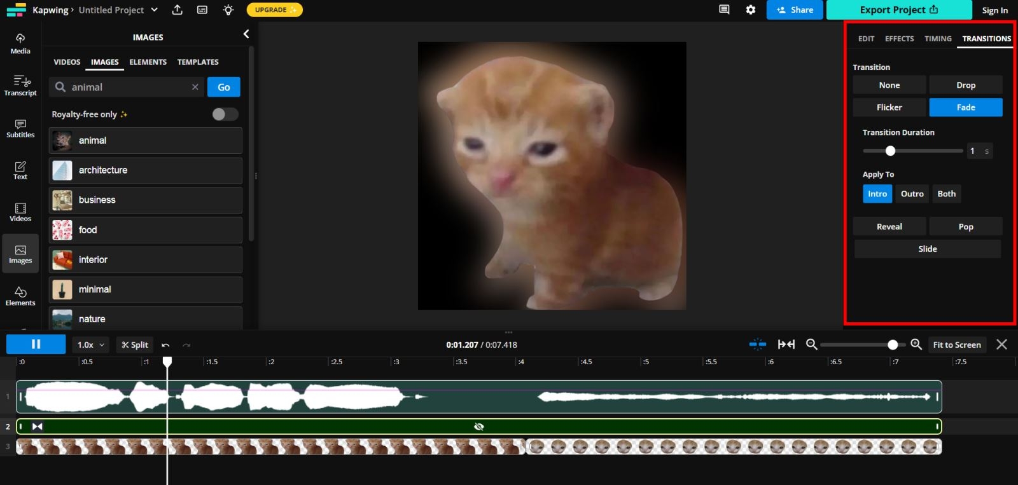Image resolution: width=1018 pixels, height=485 pixels.
Task: Open the Videos panel in sidebar
Action: 20,212
